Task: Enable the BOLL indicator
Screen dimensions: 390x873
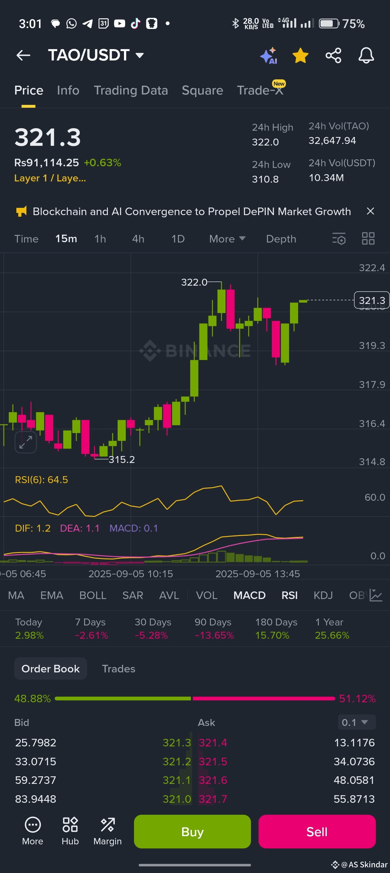Action: 93,596
